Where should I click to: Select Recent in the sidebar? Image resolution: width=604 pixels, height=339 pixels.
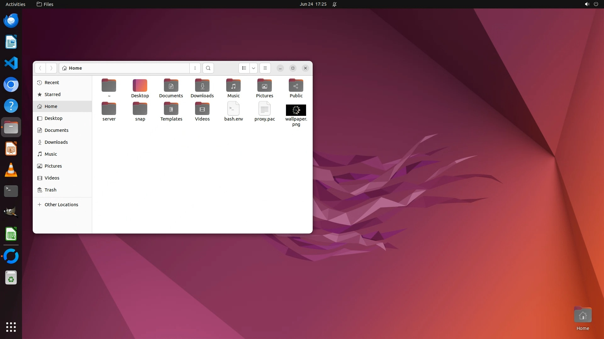(x=52, y=83)
